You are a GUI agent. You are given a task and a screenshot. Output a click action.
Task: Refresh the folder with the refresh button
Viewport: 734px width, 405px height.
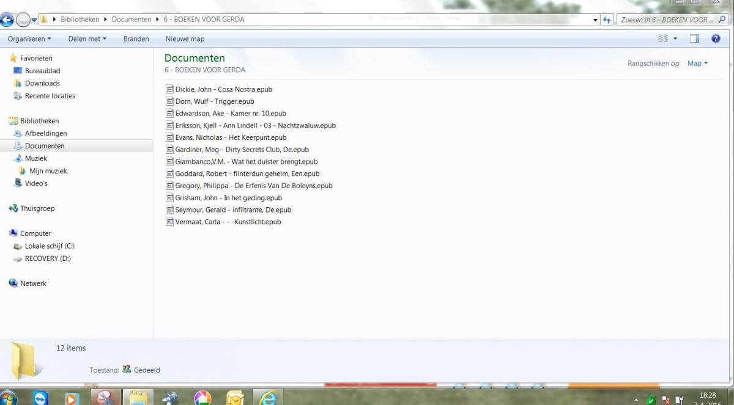pyautogui.click(x=607, y=20)
